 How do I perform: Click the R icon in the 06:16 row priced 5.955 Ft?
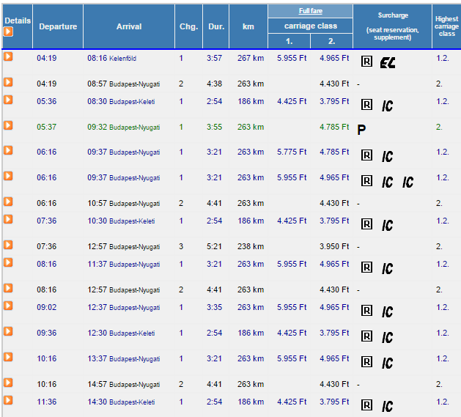(366, 181)
